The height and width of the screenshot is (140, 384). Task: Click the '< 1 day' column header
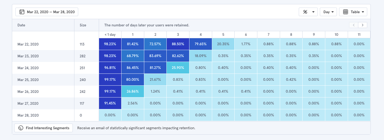(x=110, y=34)
